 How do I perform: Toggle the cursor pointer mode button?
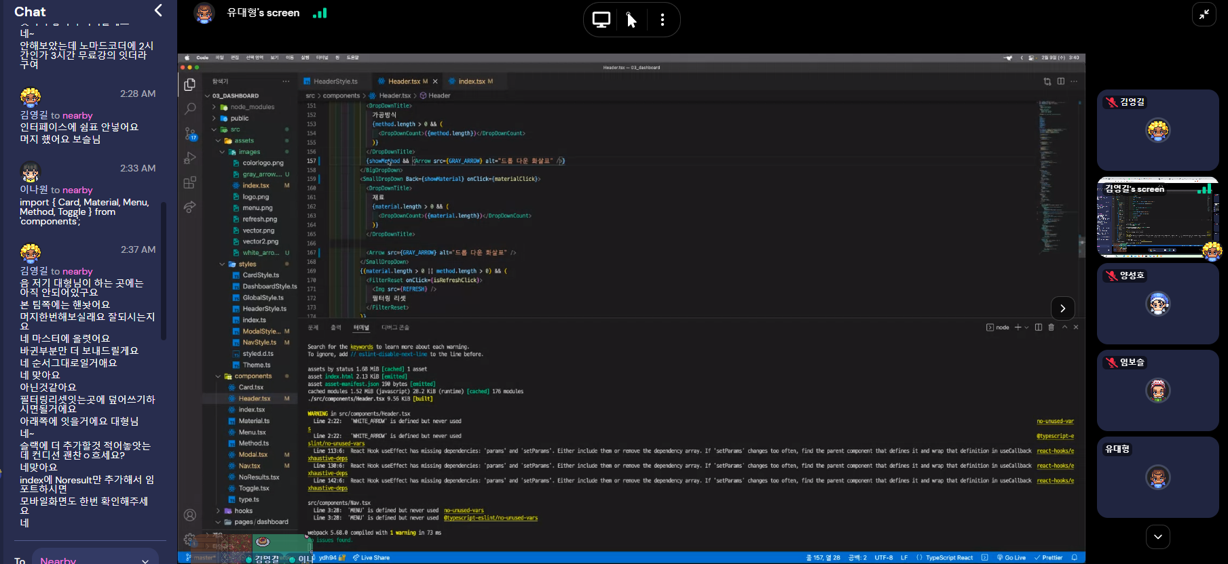coord(631,20)
